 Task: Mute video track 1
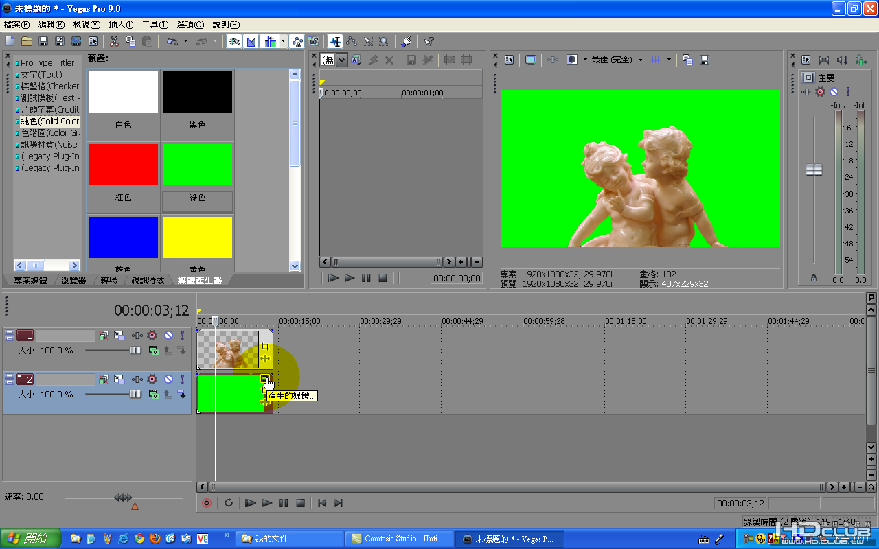pyautogui.click(x=168, y=336)
